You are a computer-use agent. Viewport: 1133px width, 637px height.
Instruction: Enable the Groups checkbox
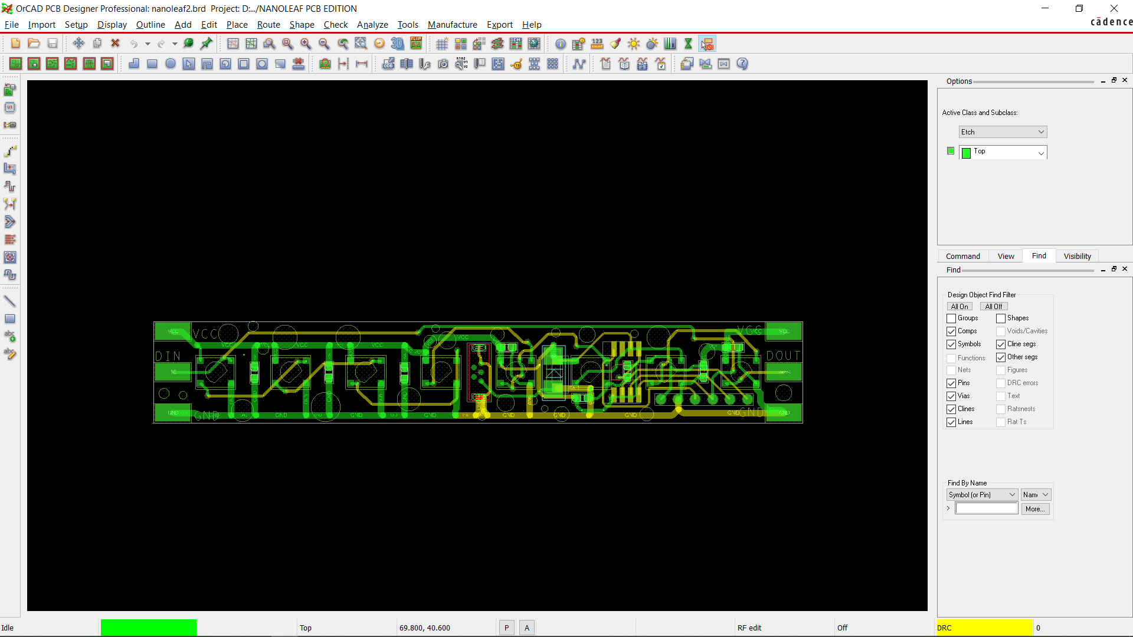point(951,318)
